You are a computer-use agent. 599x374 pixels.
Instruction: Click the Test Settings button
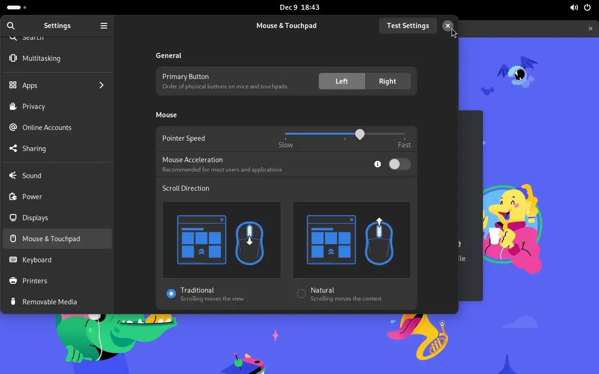coord(408,26)
